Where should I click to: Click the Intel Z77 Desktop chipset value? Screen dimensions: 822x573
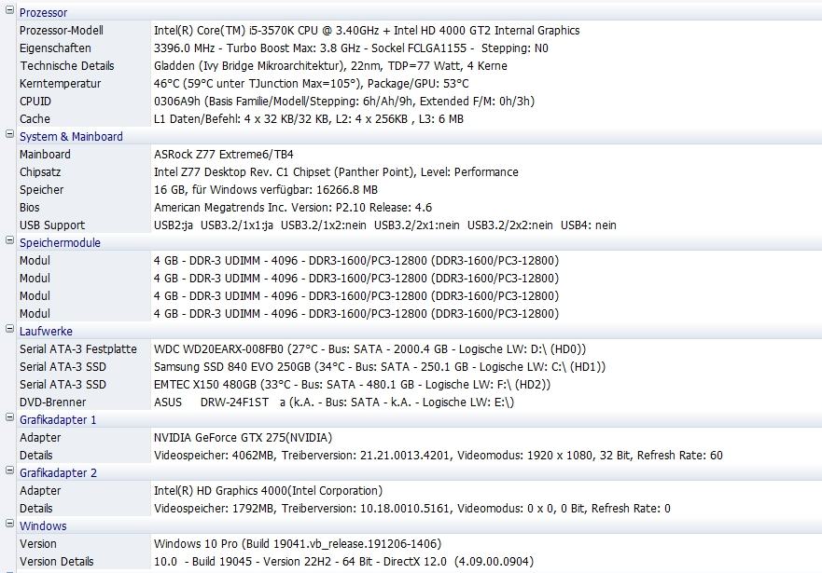point(336,172)
